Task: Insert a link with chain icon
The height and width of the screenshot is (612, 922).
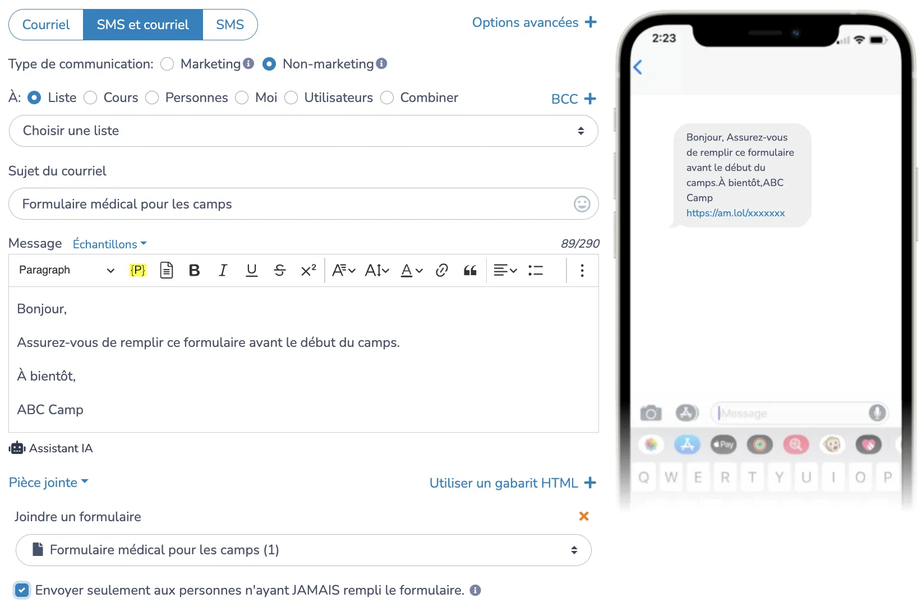Action: 442,271
